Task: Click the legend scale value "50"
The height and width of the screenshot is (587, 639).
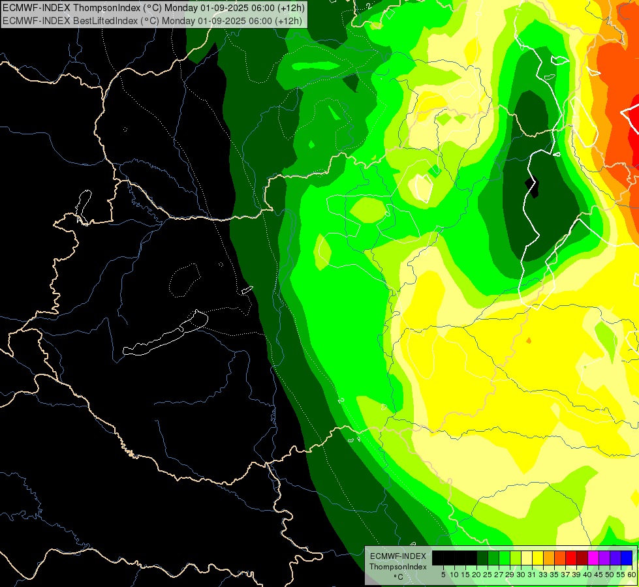Action: point(610,575)
